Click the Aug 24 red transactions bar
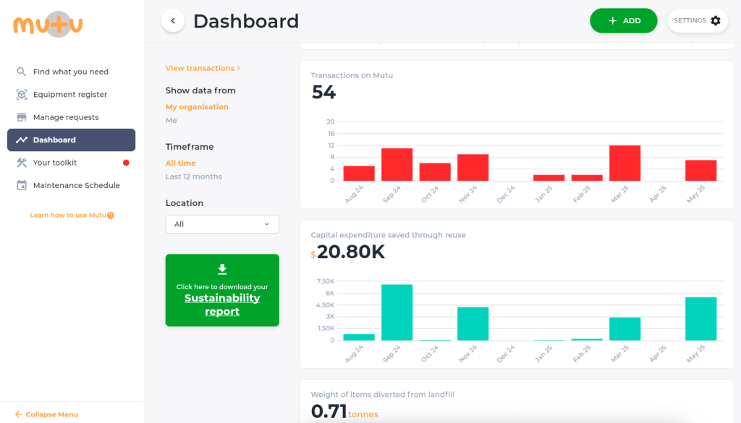 coord(359,174)
